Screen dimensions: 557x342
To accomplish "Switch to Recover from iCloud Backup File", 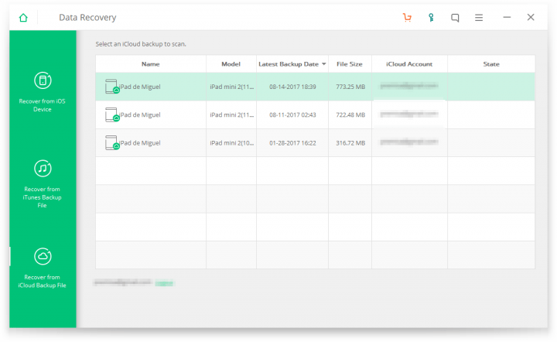I will tap(43, 281).
